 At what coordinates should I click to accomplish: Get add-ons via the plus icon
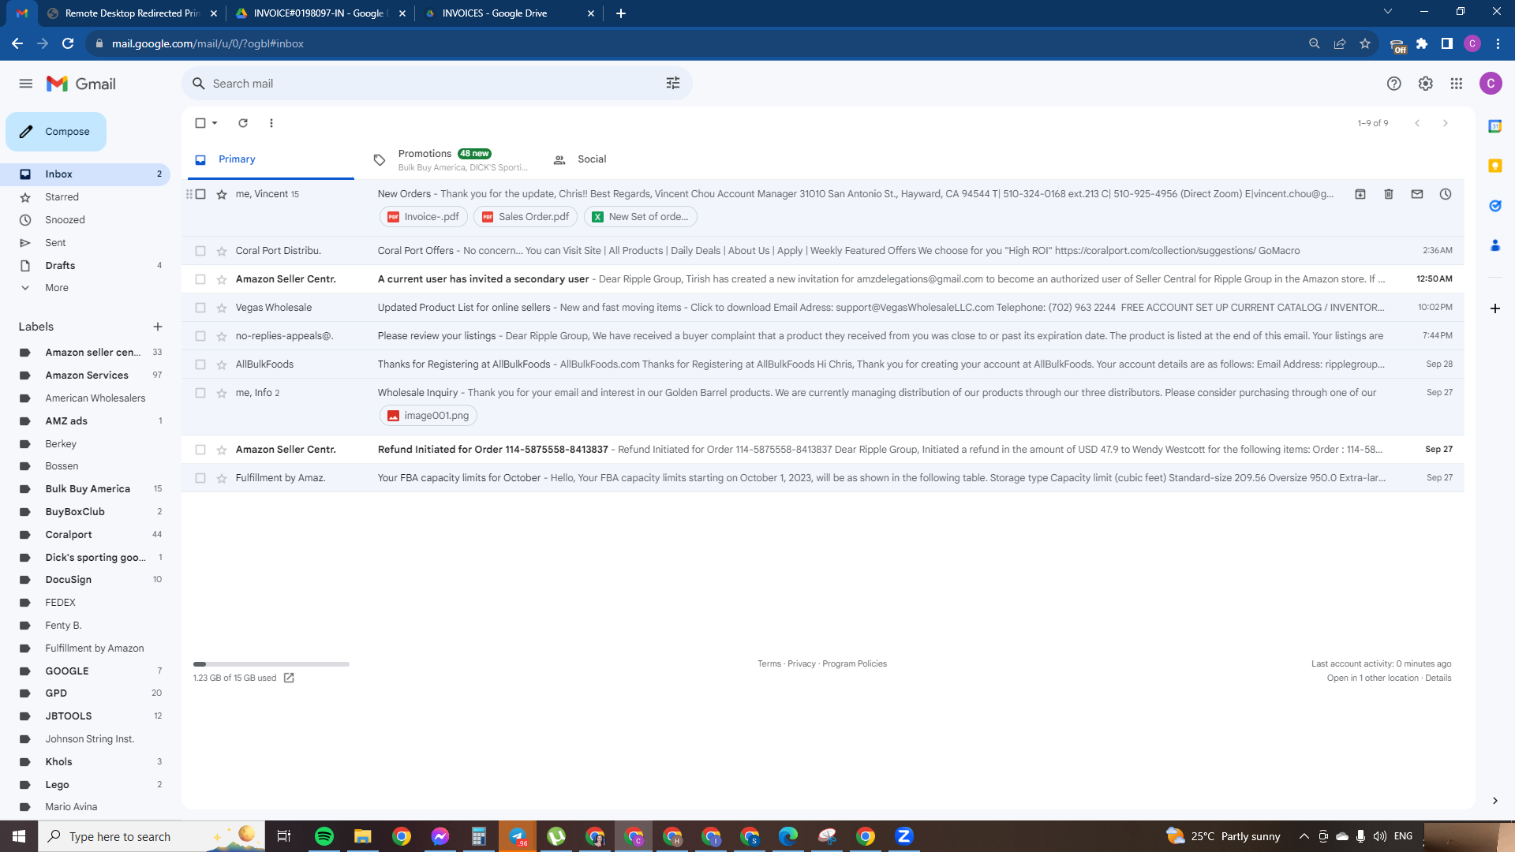[1495, 308]
